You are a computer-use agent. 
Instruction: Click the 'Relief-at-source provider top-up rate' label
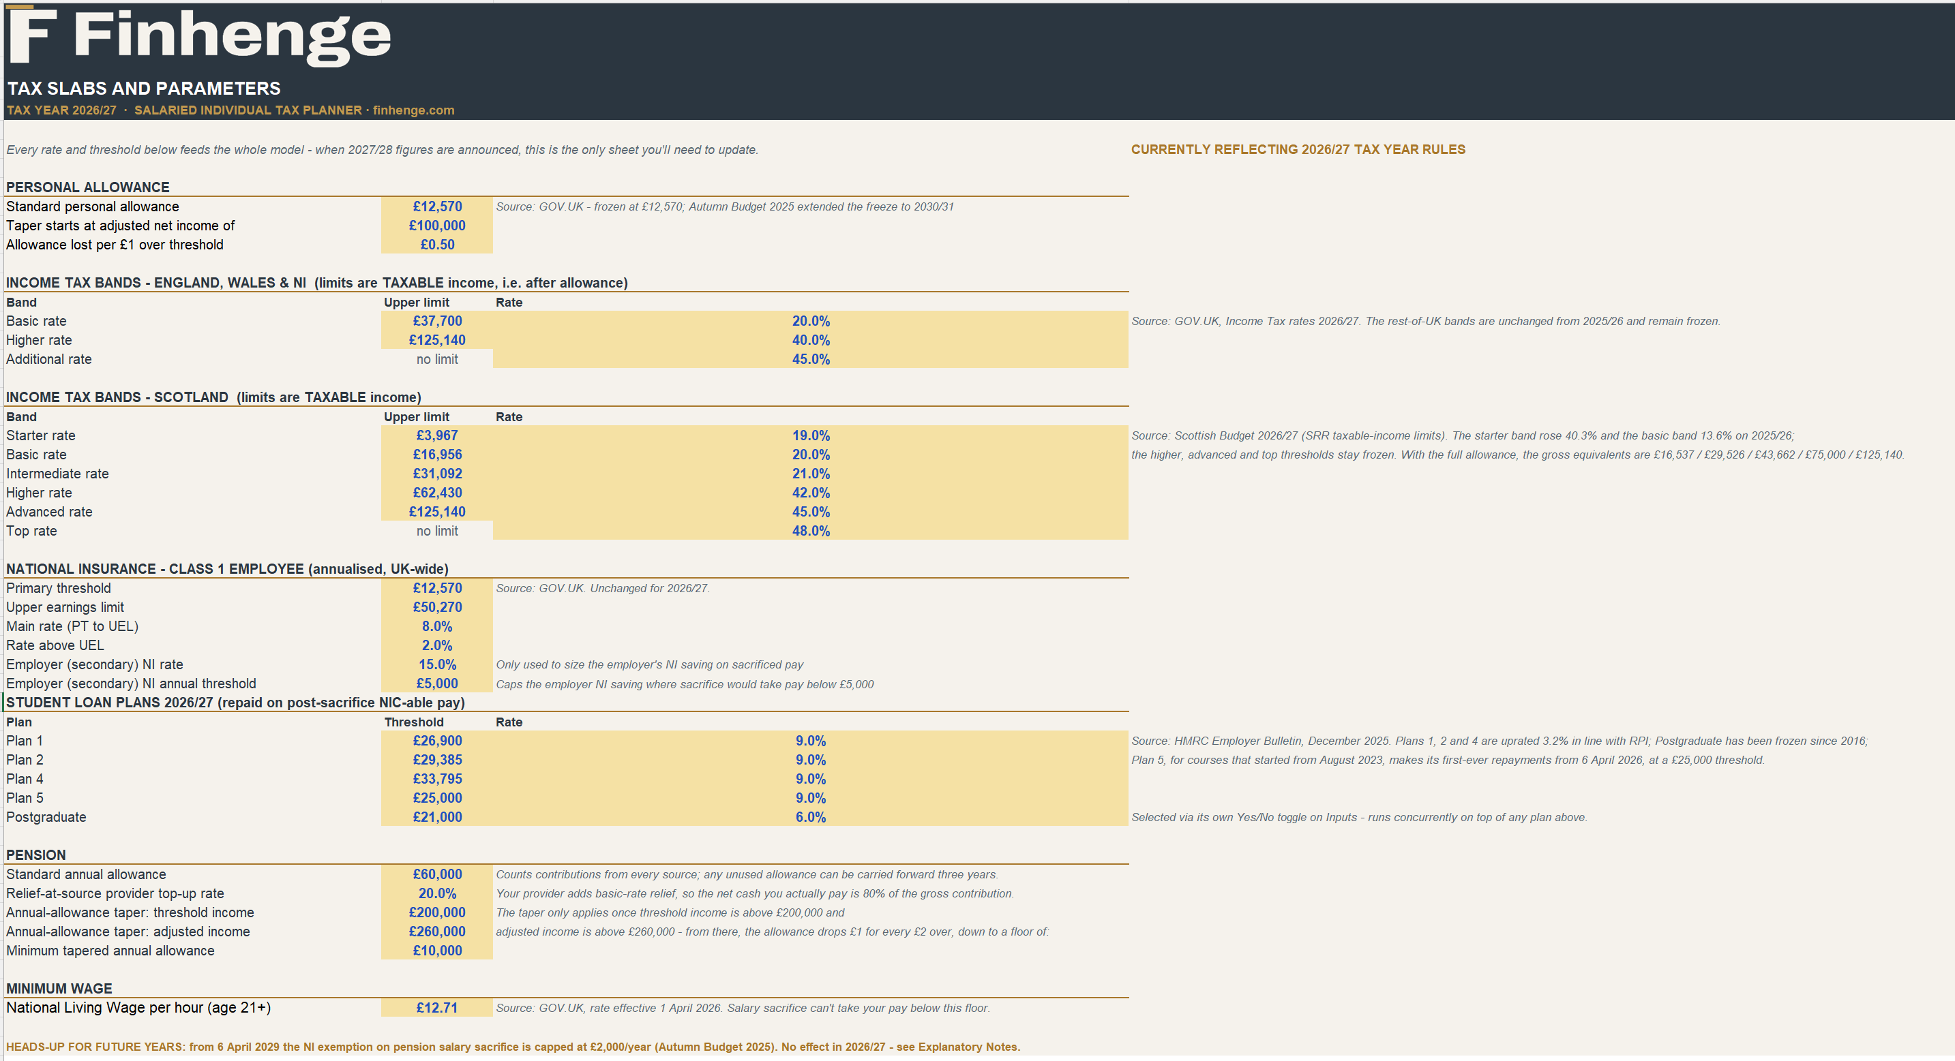point(115,893)
